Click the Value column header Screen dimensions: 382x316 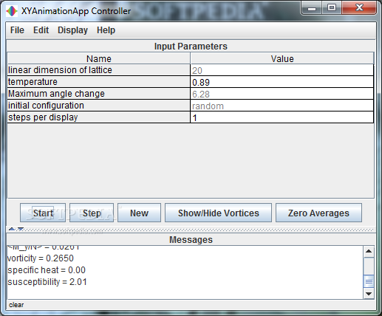[x=282, y=58]
